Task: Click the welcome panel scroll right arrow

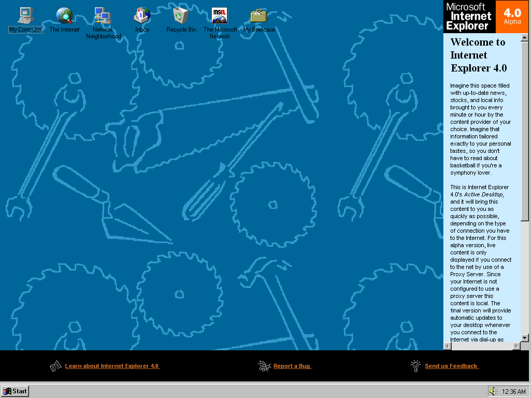Action: [x=516, y=346]
